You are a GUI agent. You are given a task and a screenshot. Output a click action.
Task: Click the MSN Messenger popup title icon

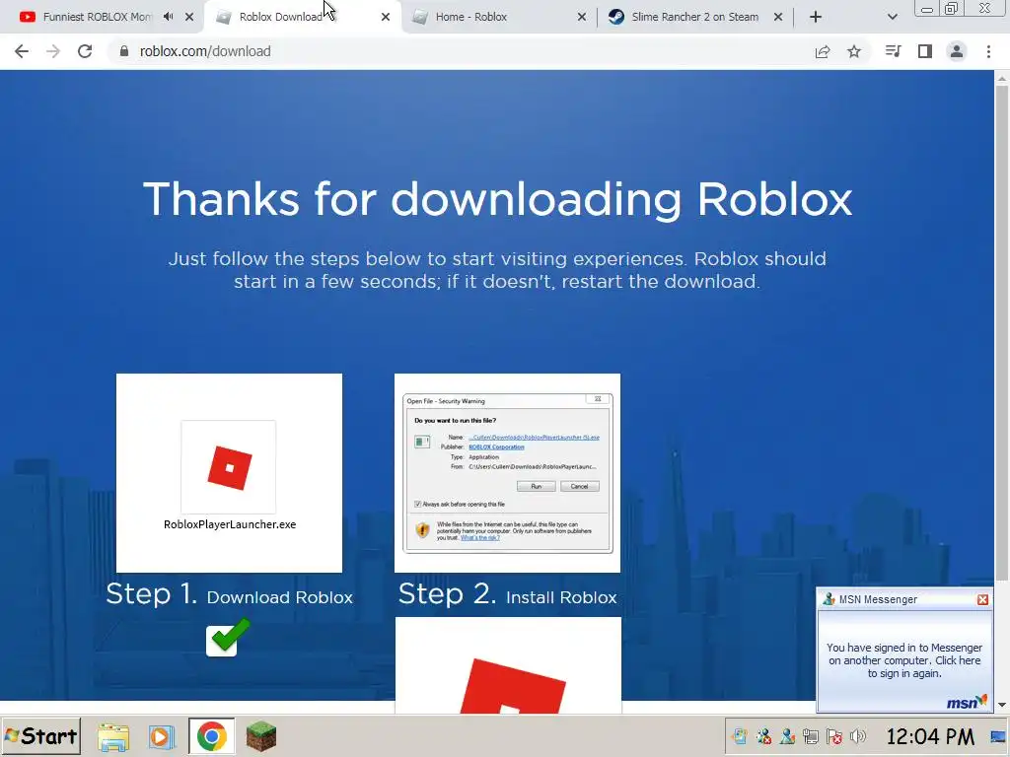pyautogui.click(x=829, y=599)
